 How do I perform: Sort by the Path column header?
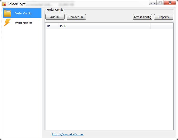(x=104, y=26)
